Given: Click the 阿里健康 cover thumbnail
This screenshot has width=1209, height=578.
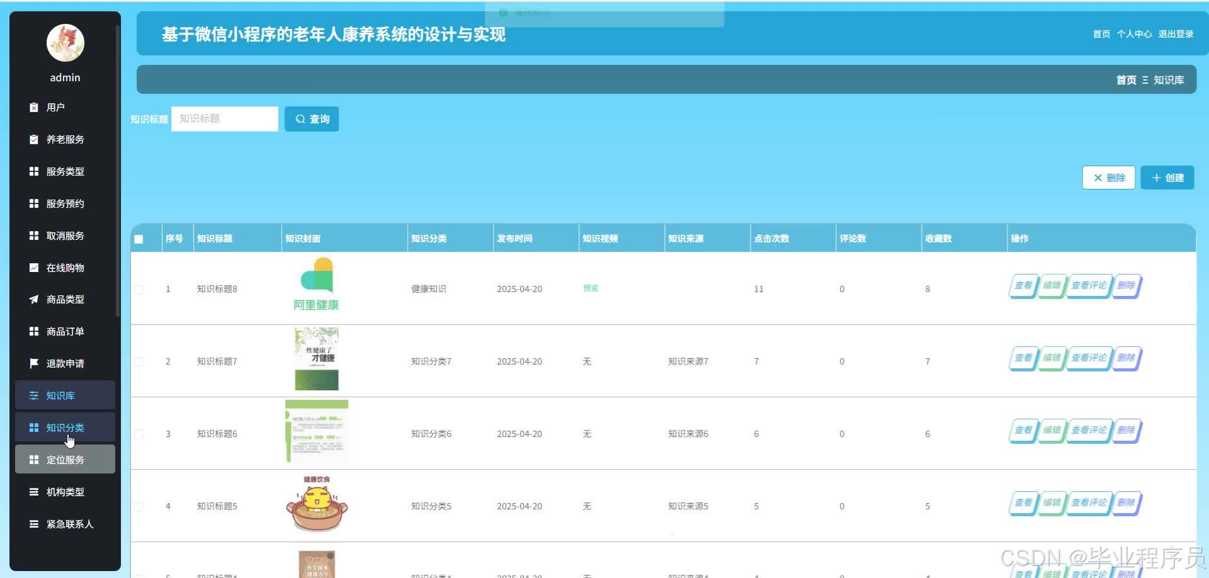Looking at the screenshot, I should (x=317, y=285).
